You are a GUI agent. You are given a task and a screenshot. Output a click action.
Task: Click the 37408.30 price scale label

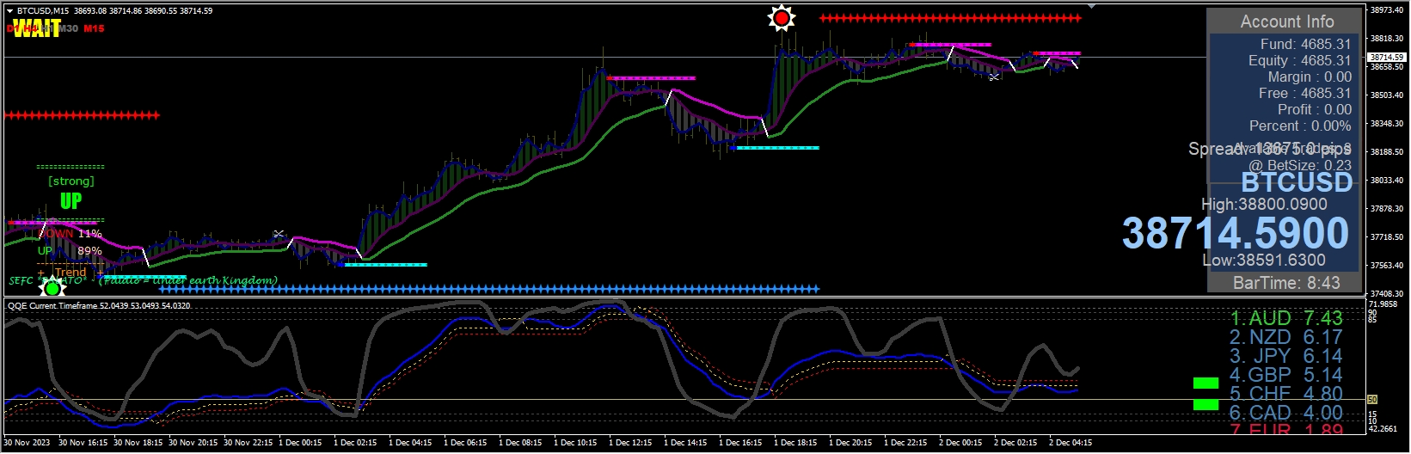[x=1386, y=293]
